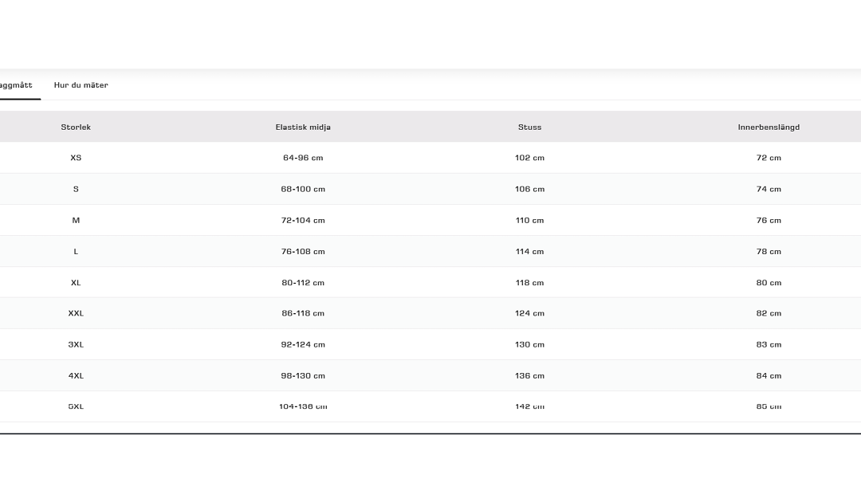This screenshot has height=502, width=861.
Task: Switch to the Hur du mäter tab
Action: 81,85
